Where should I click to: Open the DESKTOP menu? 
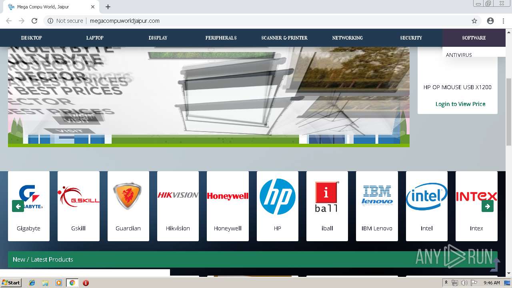[x=32, y=38]
